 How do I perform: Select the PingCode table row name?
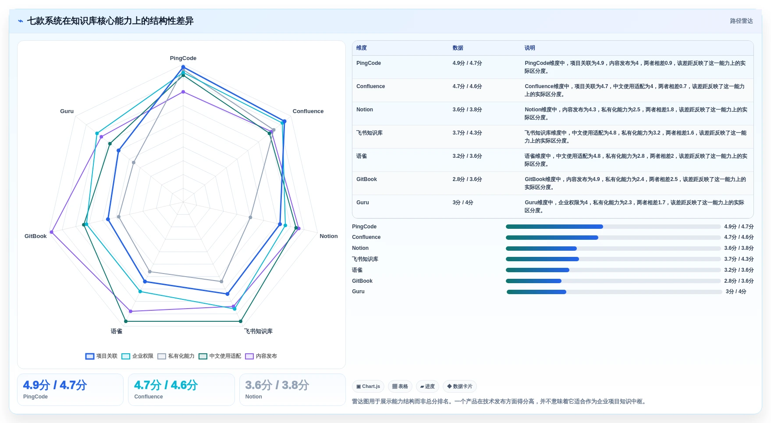[369, 63]
